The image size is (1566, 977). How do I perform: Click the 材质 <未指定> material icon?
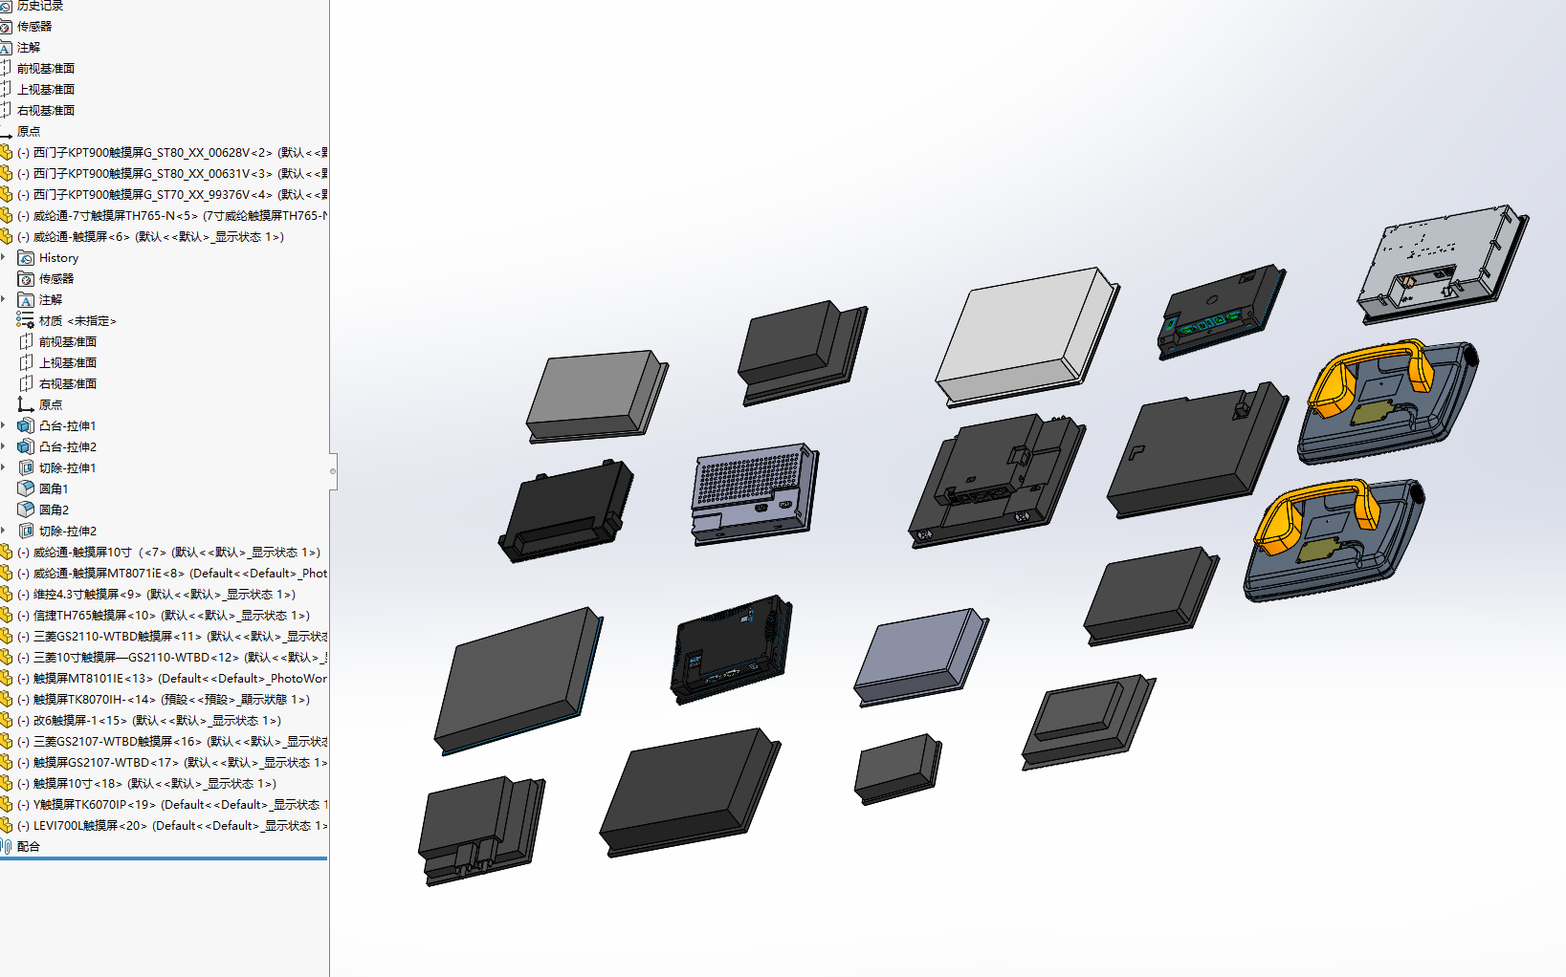(26, 321)
